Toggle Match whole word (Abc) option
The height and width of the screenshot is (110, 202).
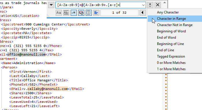pos(66,13)
